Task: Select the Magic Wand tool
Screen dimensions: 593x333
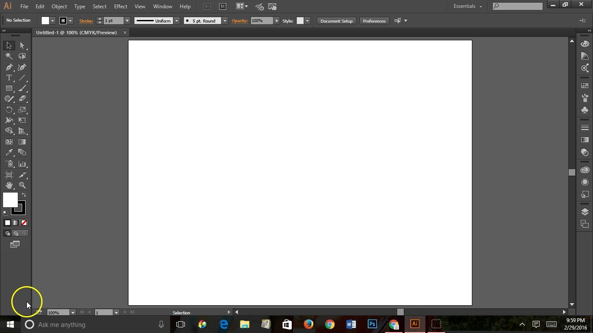Action: click(9, 56)
